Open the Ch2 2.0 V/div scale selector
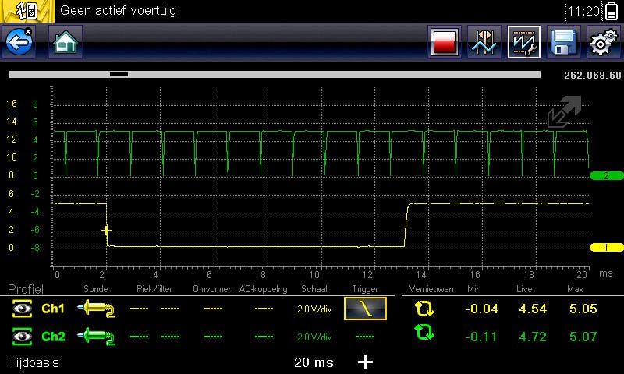 pos(314,337)
